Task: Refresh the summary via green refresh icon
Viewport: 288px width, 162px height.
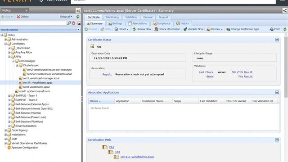Action: tap(285, 29)
